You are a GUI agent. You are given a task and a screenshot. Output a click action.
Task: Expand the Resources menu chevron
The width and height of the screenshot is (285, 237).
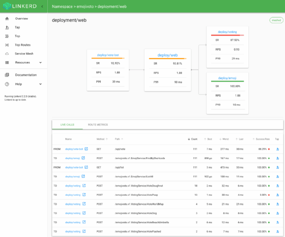(40, 63)
